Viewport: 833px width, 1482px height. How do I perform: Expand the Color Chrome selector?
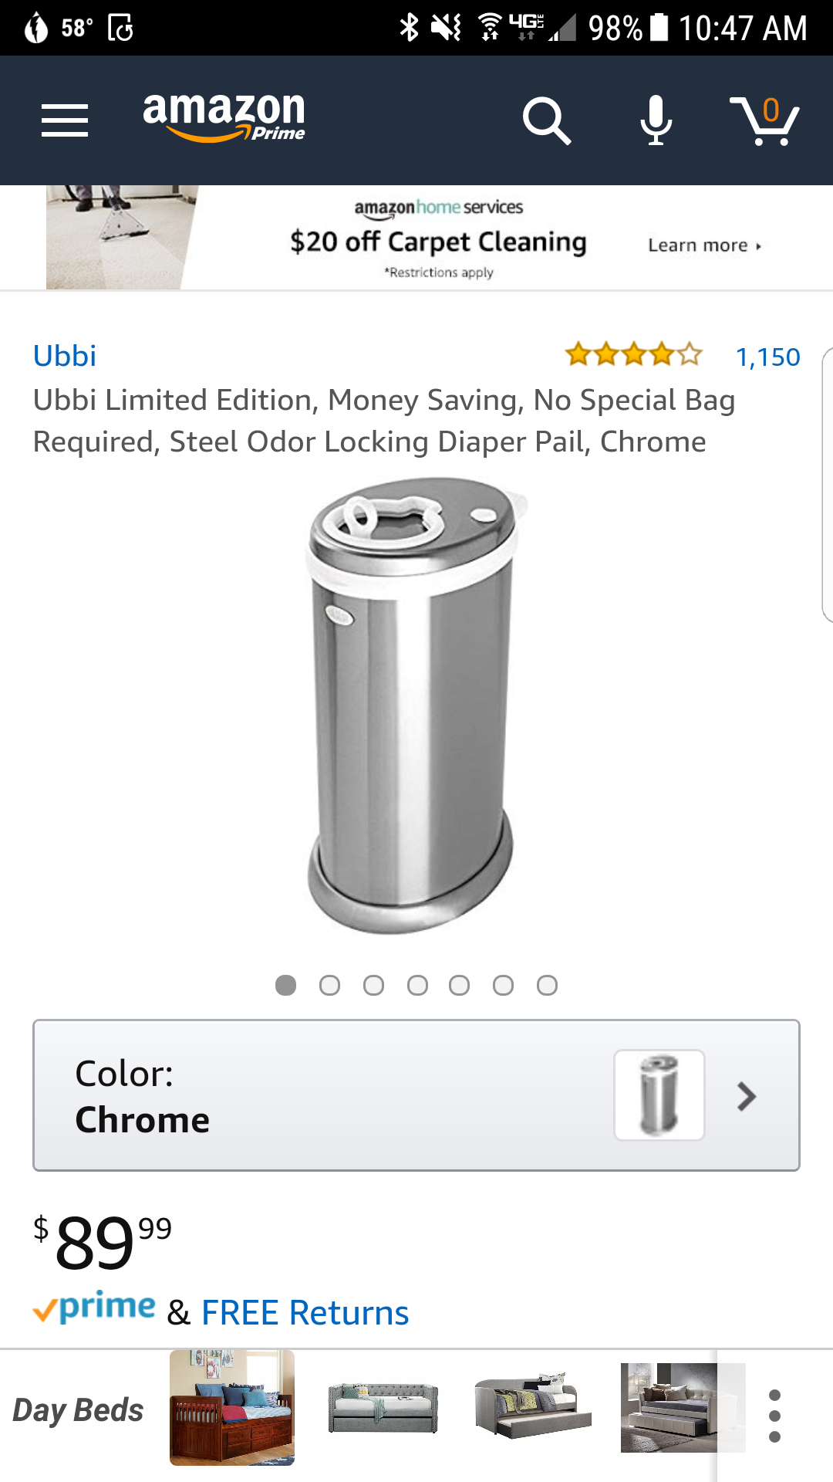(416, 1095)
